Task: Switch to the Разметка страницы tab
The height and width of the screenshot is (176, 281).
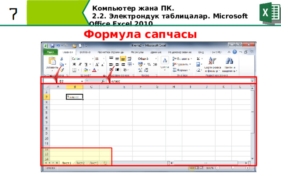Action: [111, 52]
